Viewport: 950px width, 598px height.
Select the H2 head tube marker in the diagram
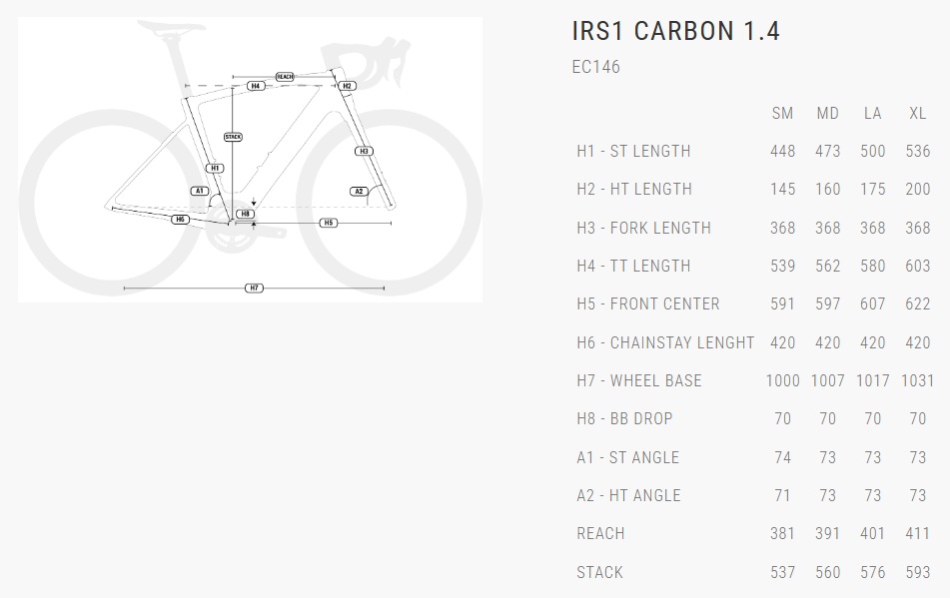coord(347,86)
